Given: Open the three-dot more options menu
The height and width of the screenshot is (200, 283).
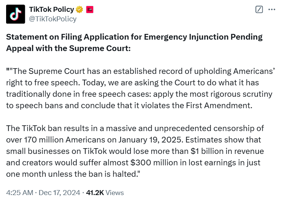Looking at the screenshot, I should click(272, 10).
